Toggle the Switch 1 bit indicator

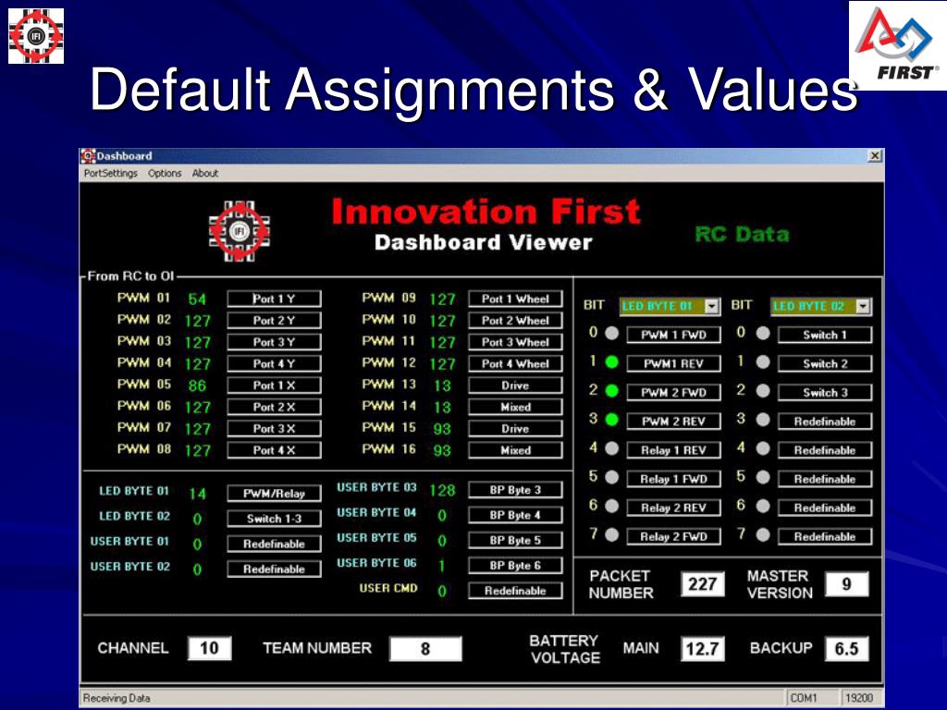tap(763, 333)
